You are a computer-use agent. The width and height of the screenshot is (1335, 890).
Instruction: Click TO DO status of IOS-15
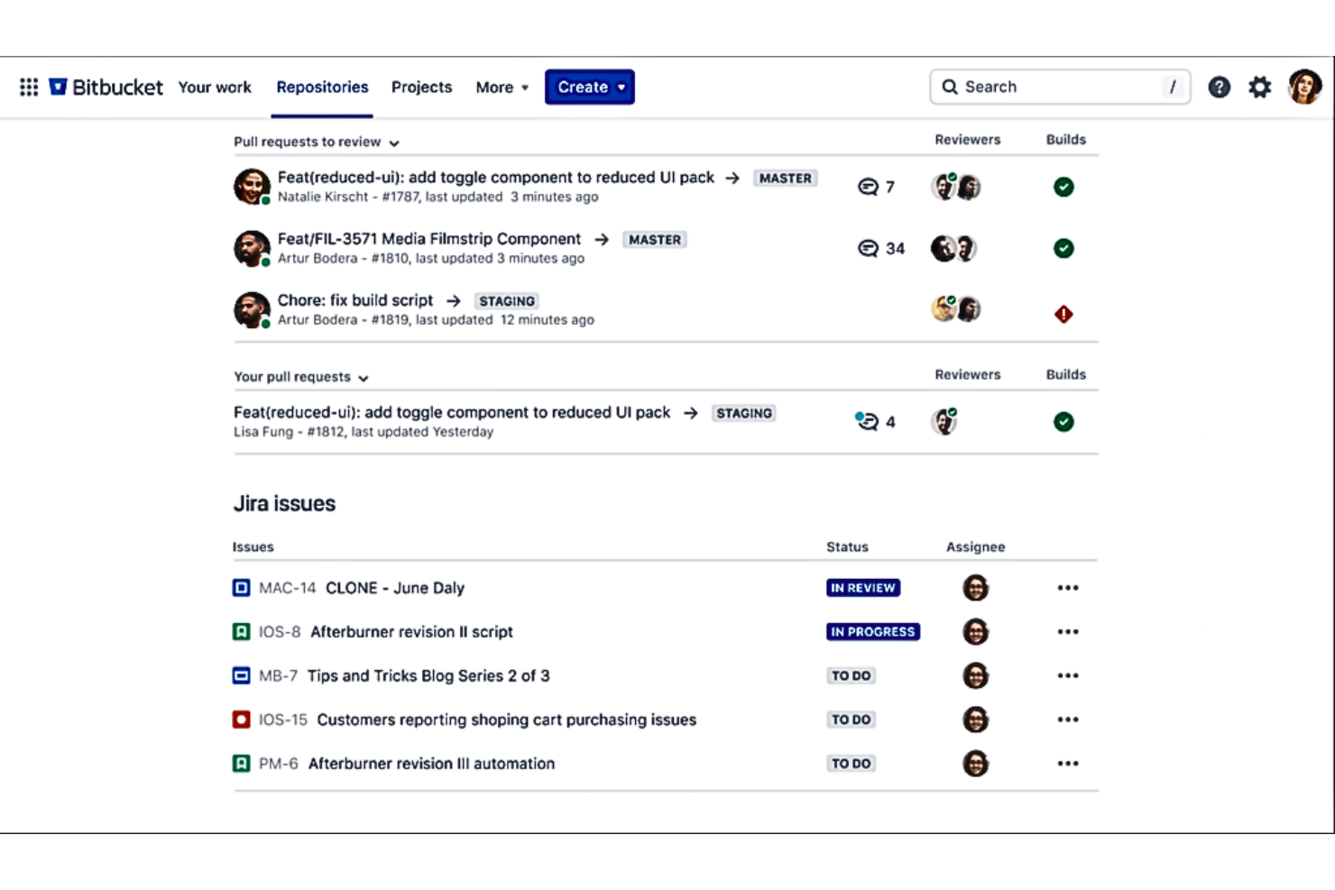[x=852, y=720]
